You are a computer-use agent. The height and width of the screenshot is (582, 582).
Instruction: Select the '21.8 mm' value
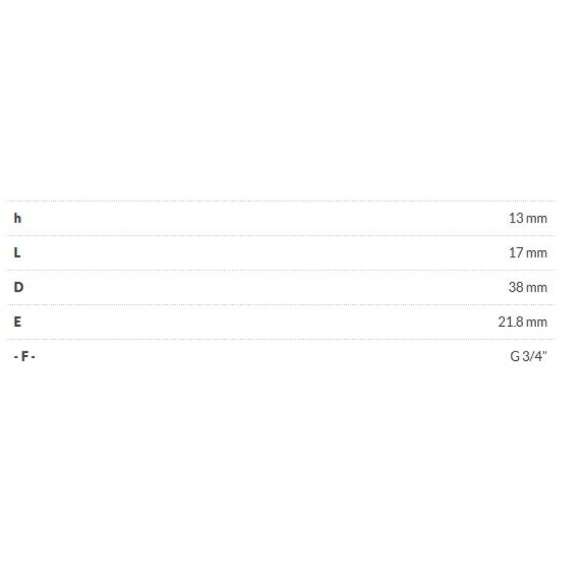(x=522, y=322)
